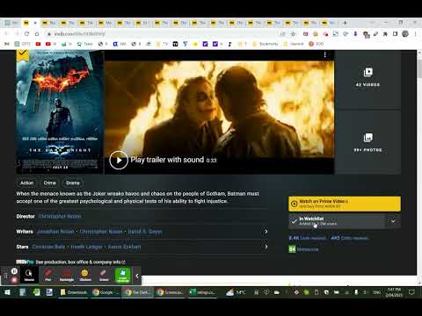Select the Drama genre chip
422x316 pixels.
click(x=73, y=183)
